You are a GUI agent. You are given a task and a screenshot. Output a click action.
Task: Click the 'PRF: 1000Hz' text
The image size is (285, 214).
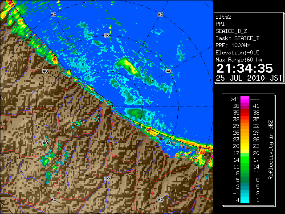click(232, 45)
